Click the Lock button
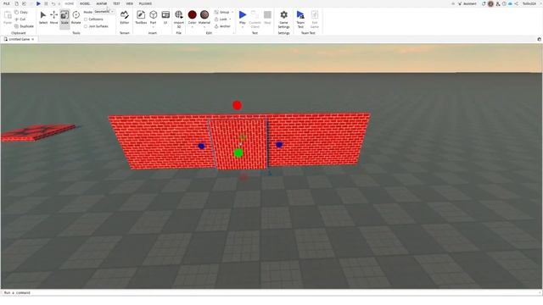This screenshot has width=543, height=305. tap(221, 19)
